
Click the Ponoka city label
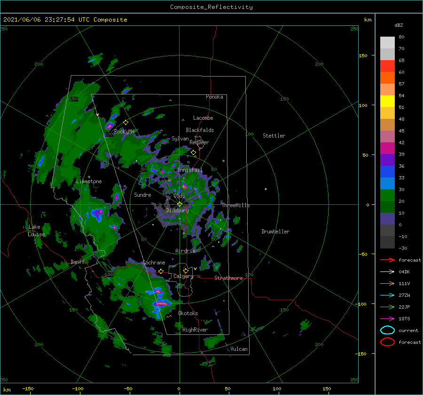click(x=214, y=97)
